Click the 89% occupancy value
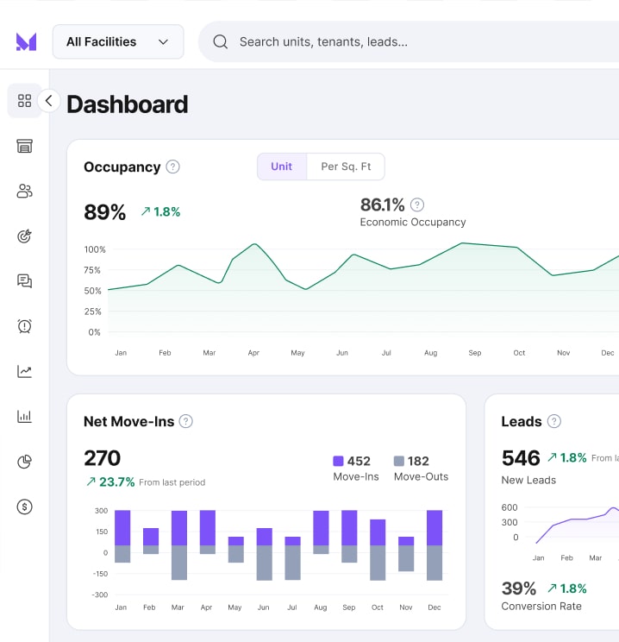619x642 pixels. [104, 212]
